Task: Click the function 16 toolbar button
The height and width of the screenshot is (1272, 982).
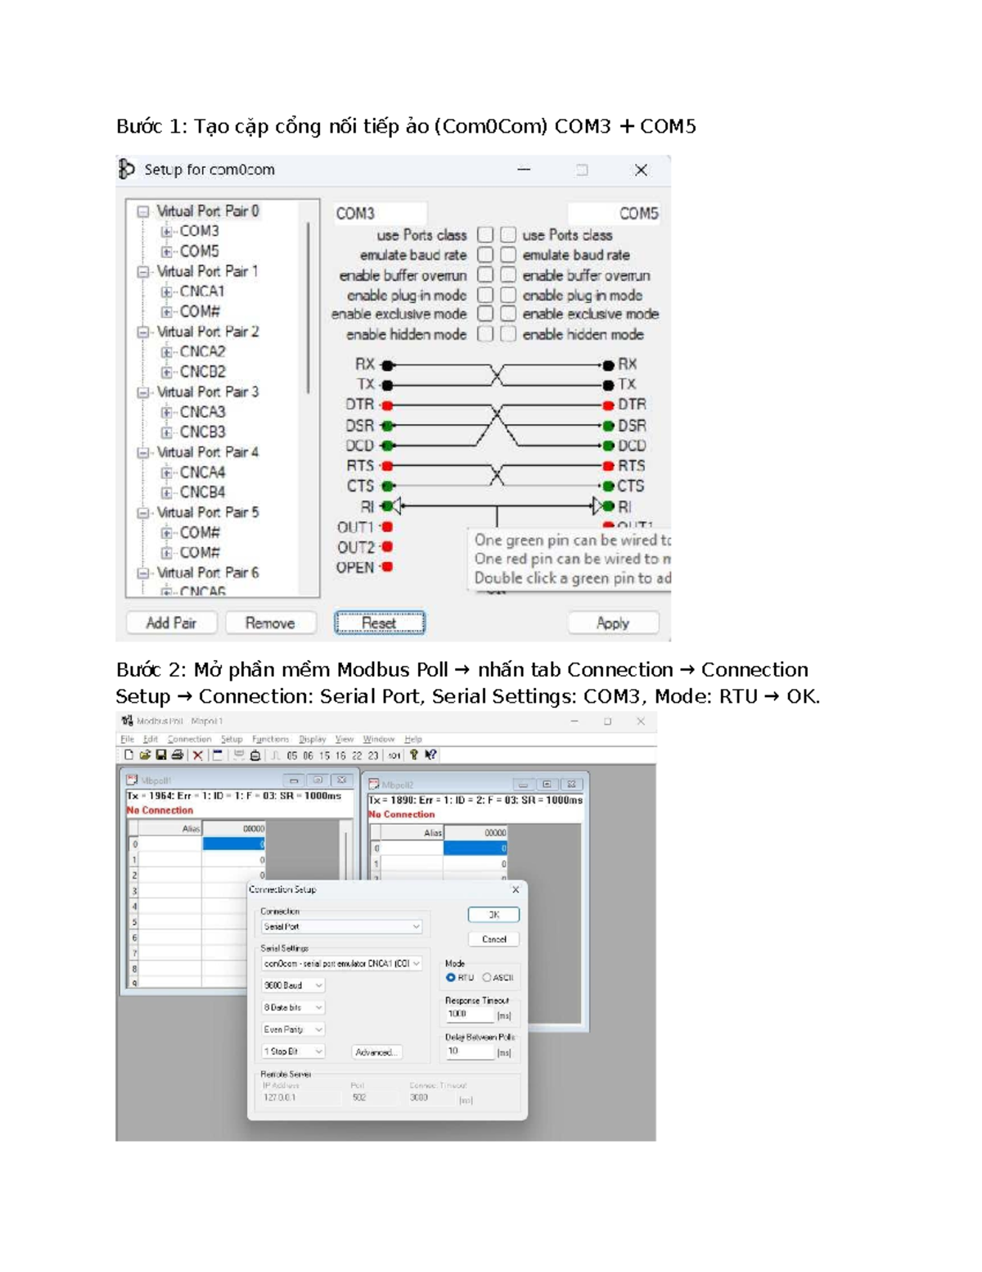Action: point(340,756)
